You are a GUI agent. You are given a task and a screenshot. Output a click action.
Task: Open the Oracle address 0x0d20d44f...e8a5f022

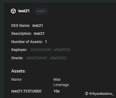(x=46, y=58)
